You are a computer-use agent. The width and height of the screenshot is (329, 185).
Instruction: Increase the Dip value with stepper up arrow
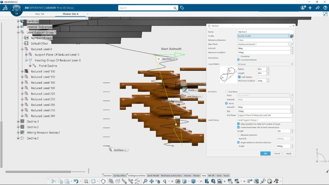coord(292,110)
